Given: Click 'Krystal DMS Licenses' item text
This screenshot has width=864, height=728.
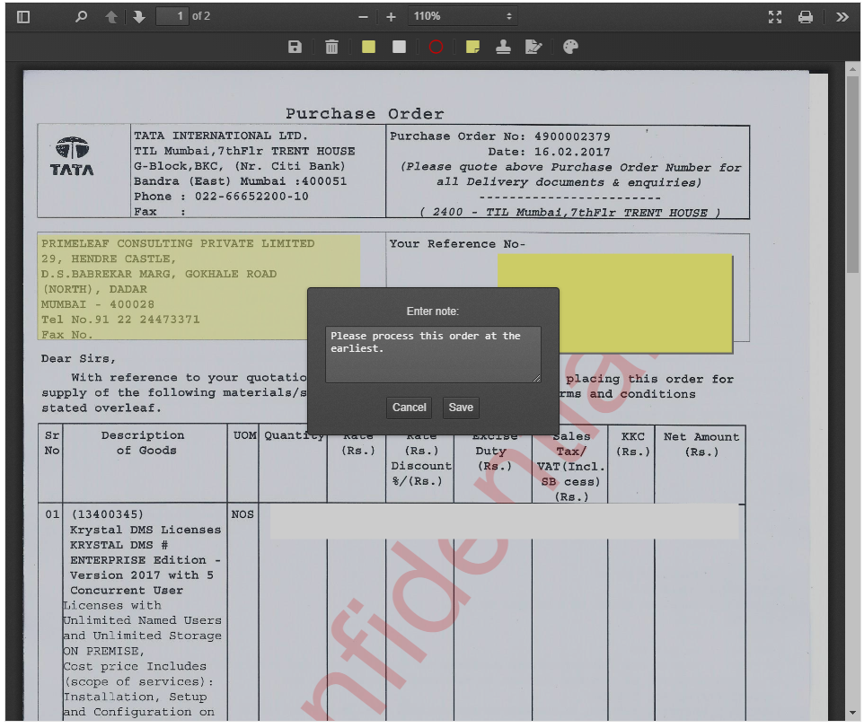Looking at the screenshot, I should (145, 530).
